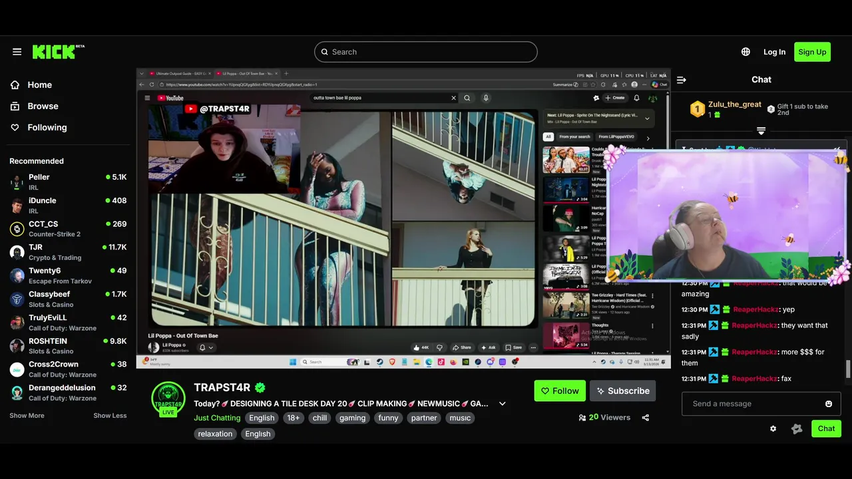Show Less recommended channels
This screenshot has width=852, height=479.
110,416
